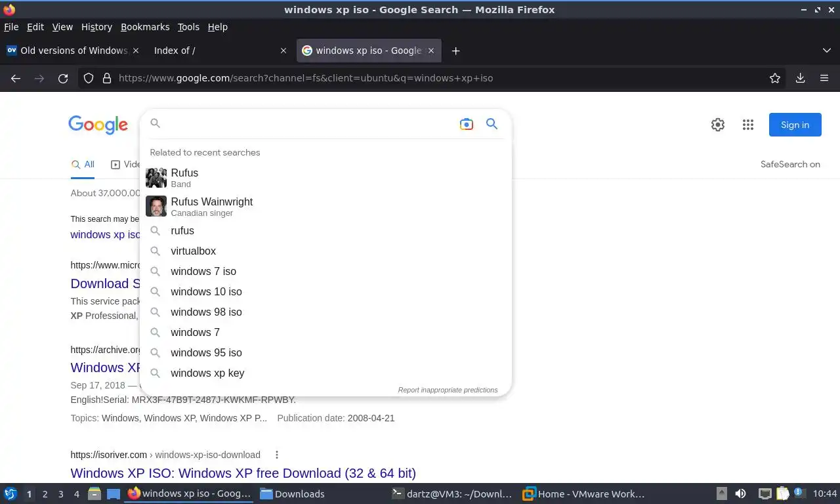
Task: Choose the windows 10 iso suggestion
Action: [325, 291]
